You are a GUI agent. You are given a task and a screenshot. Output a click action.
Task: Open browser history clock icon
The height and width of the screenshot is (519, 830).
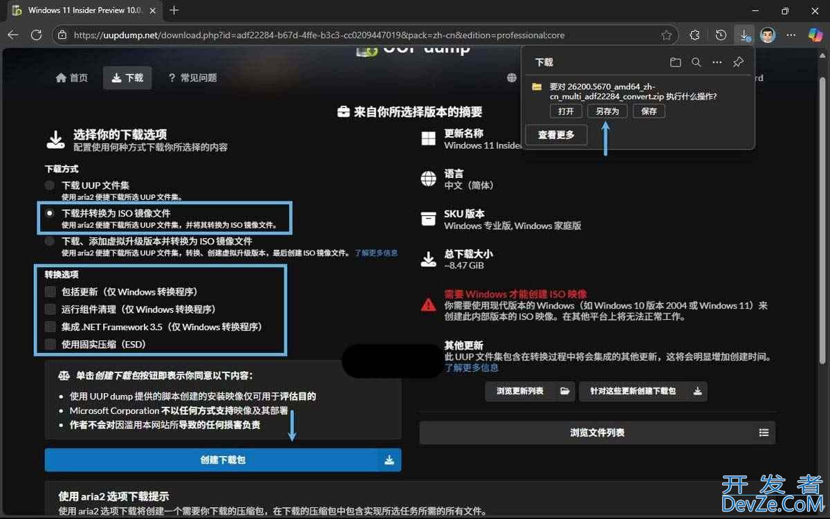click(721, 35)
